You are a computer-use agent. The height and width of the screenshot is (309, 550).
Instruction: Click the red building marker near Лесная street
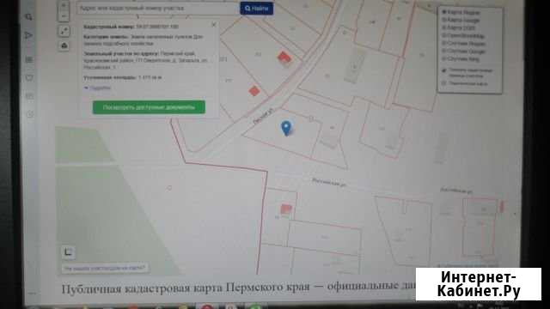coord(254,91)
